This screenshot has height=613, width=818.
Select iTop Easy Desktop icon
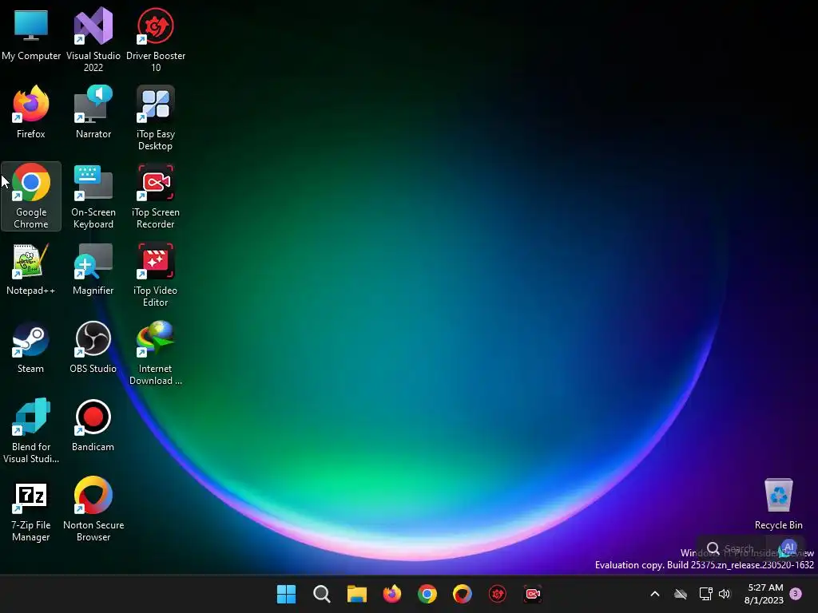tap(156, 118)
